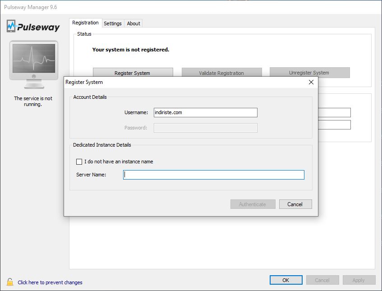Click the Pulseway logo
The width and height of the screenshot is (382, 291).
click(x=33, y=26)
